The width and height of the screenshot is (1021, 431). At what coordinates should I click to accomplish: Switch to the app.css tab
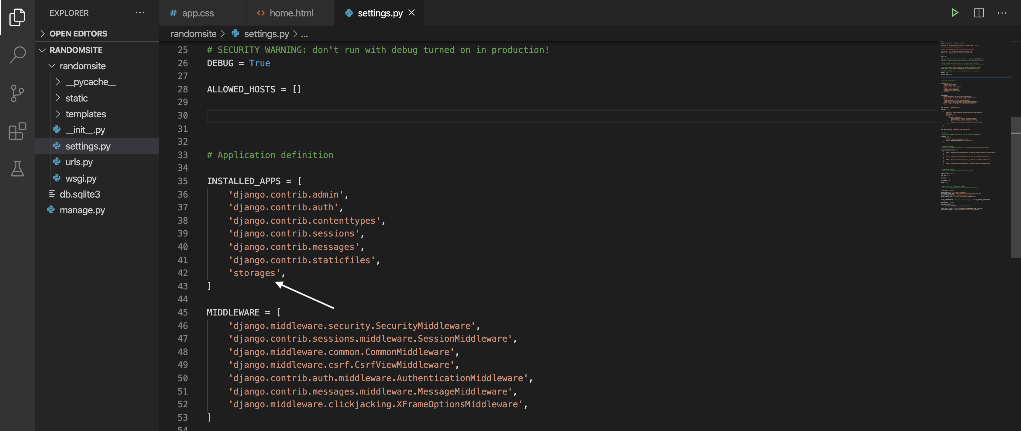[x=197, y=13]
